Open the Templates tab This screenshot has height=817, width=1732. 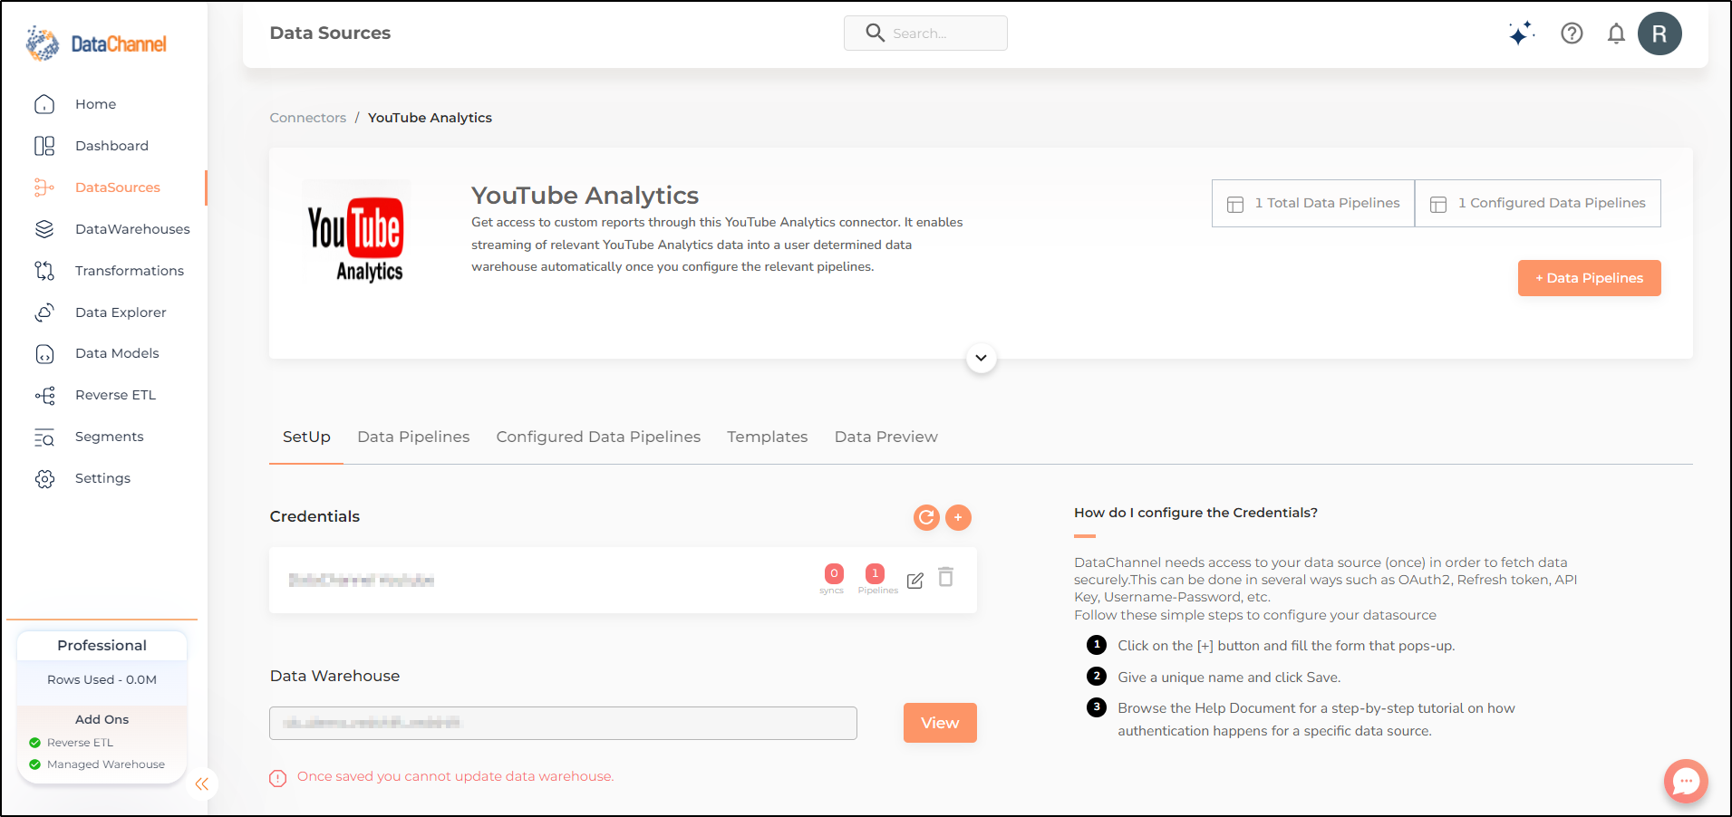(x=768, y=437)
